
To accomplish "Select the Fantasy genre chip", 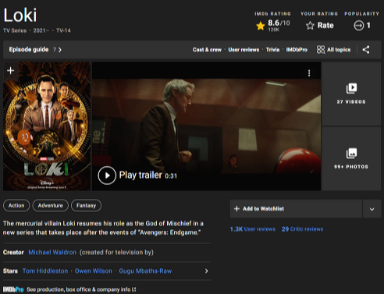I will click(x=86, y=206).
